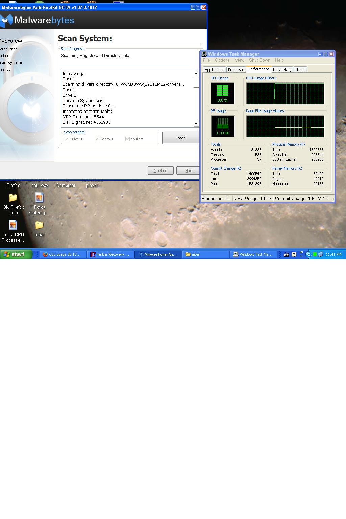This screenshot has height=519, width=346.
Task: Cancel the running Anti-Rootkit scan
Action: [x=181, y=138]
